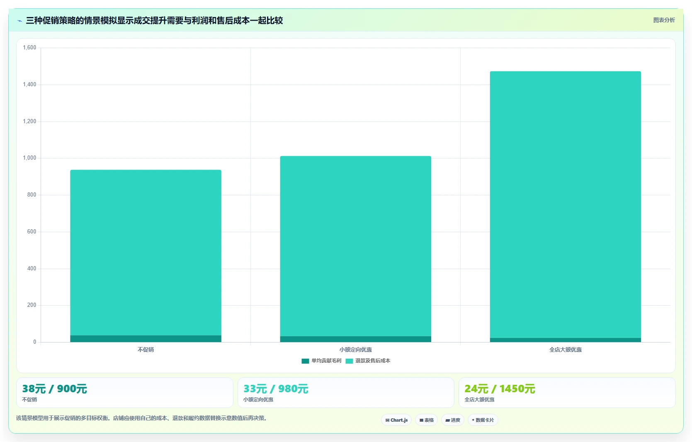Click the 不促销 x-axis label
This screenshot has width=692, height=442.
pyautogui.click(x=146, y=350)
